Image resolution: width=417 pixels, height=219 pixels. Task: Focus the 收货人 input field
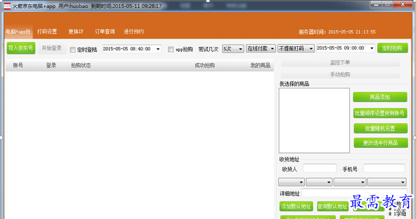pyautogui.click(x=320, y=169)
